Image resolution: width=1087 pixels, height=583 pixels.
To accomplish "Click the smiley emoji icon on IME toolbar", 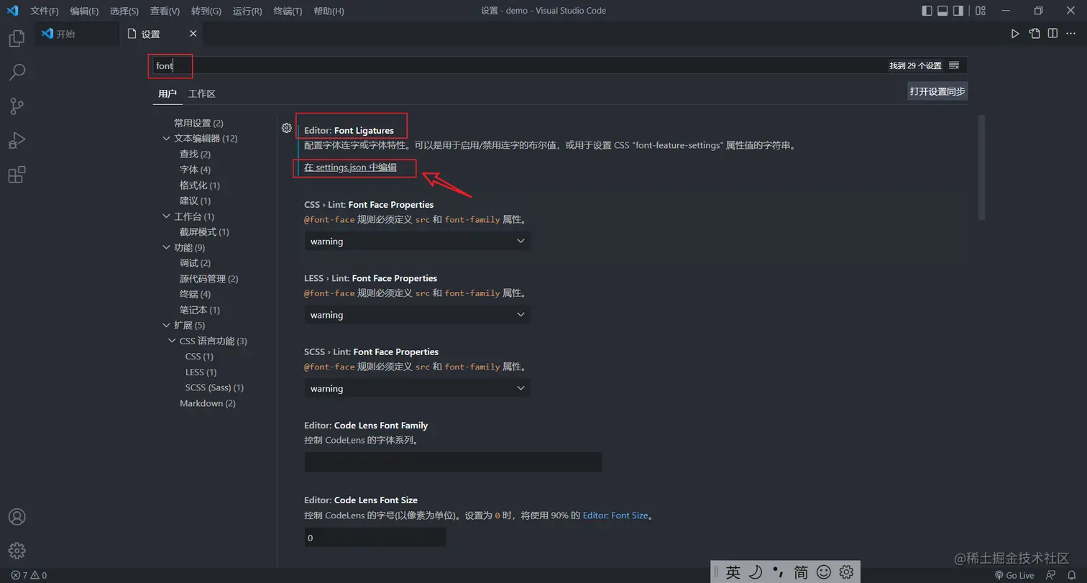I will pos(824,572).
